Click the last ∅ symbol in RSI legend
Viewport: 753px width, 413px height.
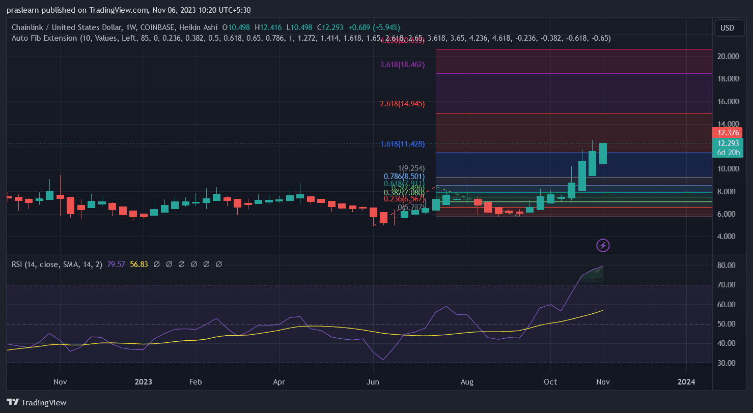point(219,264)
